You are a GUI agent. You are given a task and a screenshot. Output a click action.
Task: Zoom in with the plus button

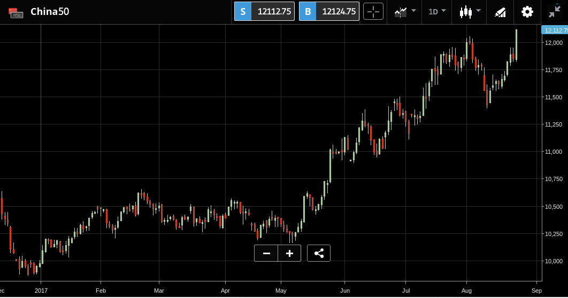(x=289, y=253)
